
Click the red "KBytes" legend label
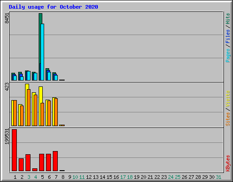point(228,163)
